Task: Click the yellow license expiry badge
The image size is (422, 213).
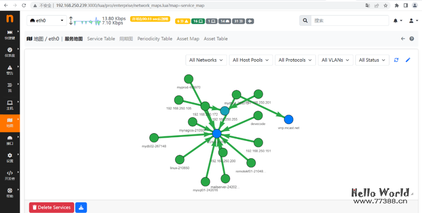Action: click(150, 19)
